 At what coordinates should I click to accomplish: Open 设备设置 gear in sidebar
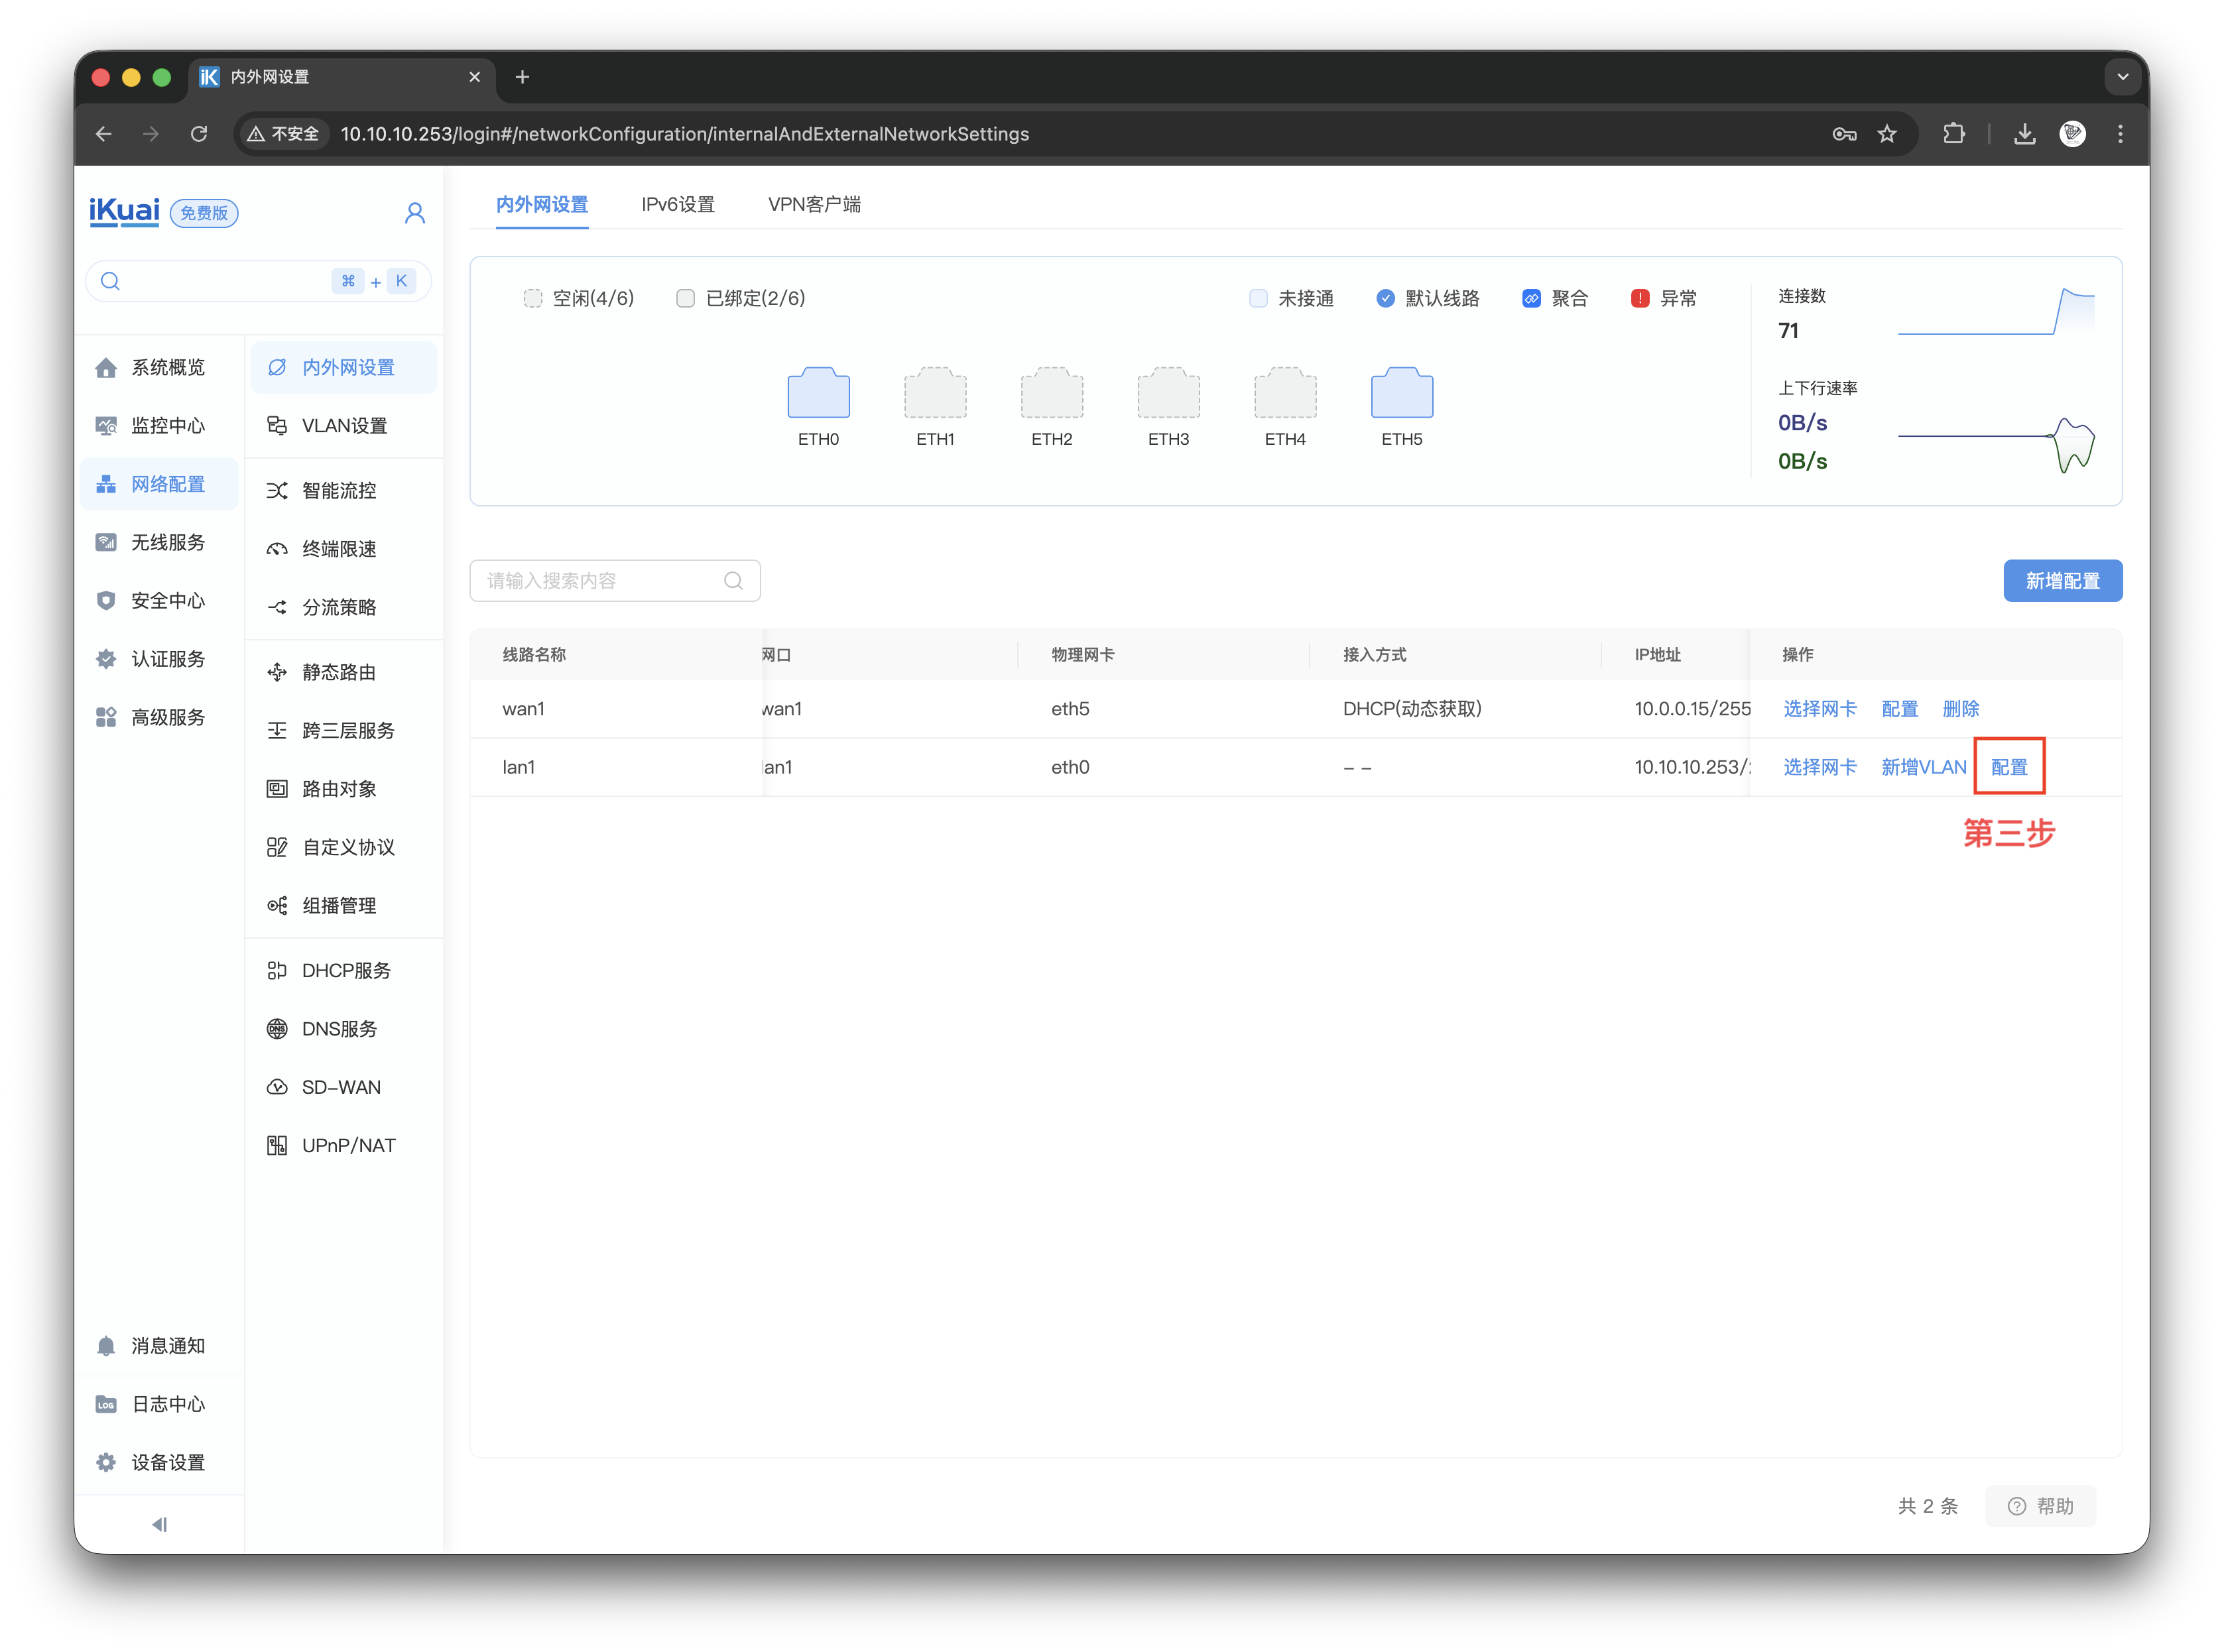106,1462
